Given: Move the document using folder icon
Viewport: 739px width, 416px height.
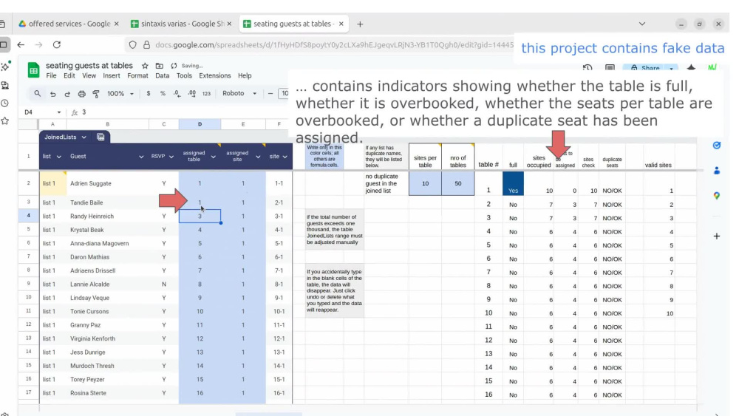Looking at the screenshot, I should point(160,66).
